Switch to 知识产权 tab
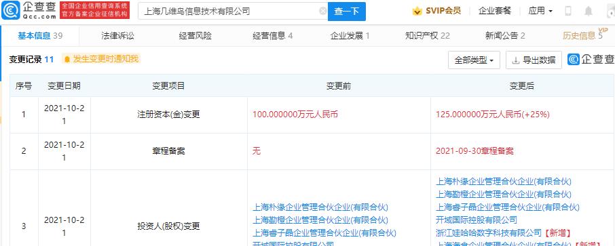The width and height of the screenshot is (615, 246). 428,36
